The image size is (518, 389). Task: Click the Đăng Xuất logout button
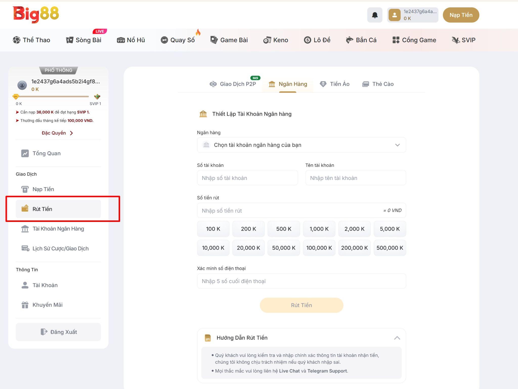(58, 332)
